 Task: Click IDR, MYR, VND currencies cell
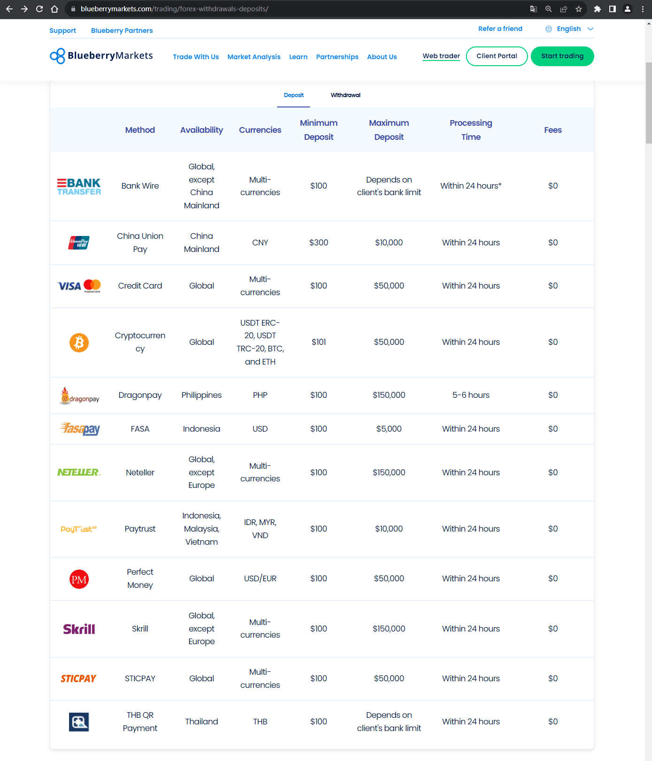point(260,529)
